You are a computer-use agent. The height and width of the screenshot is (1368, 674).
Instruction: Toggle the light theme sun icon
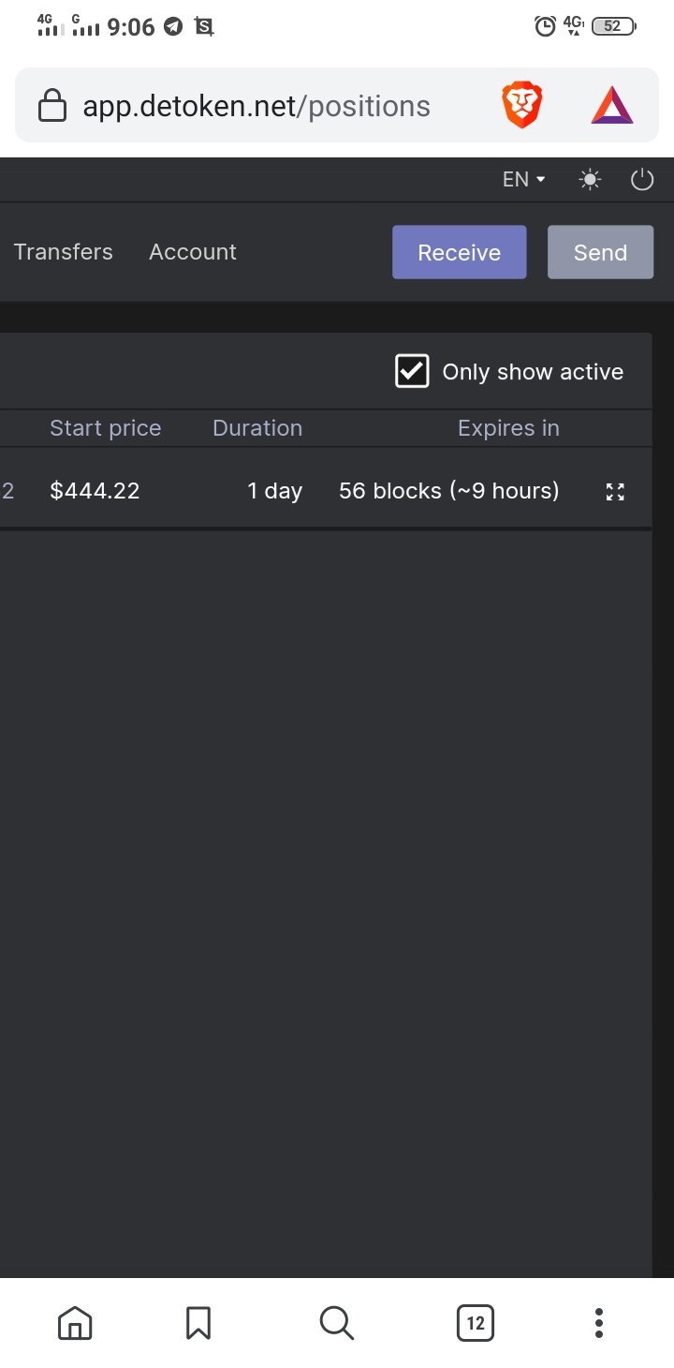point(590,179)
